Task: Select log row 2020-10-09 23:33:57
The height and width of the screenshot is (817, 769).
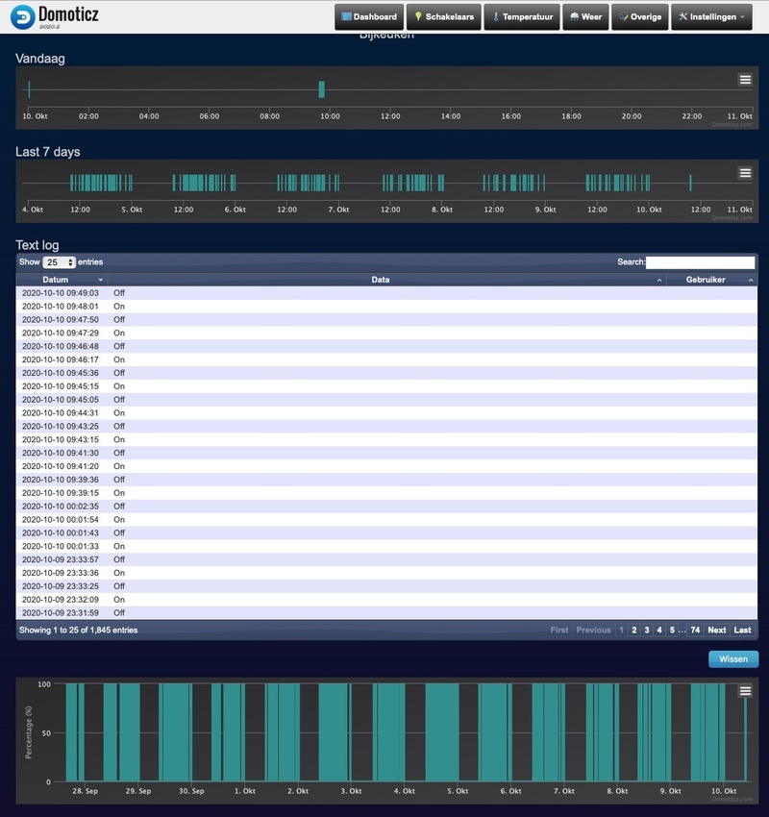Action: coord(386,559)
